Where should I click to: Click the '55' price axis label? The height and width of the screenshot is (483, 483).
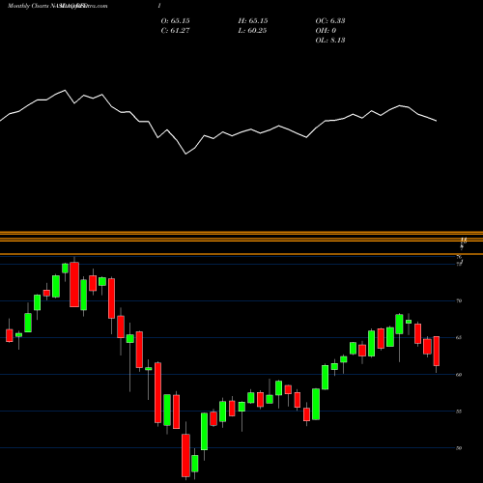pos(459,412)
